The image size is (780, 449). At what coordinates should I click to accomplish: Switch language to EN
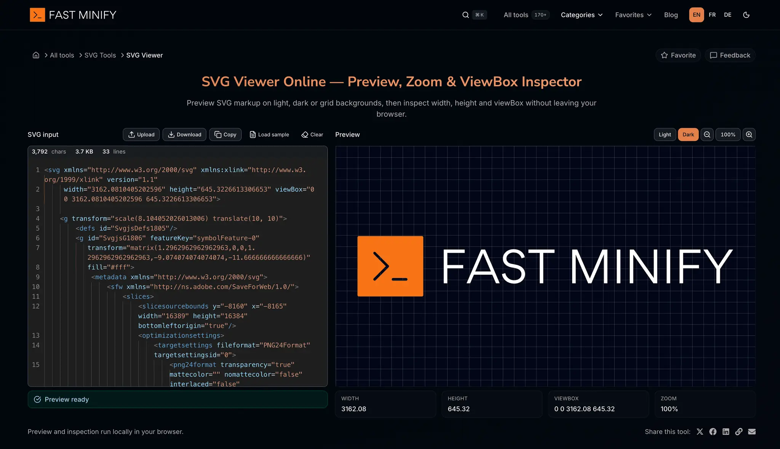point(697,15)
